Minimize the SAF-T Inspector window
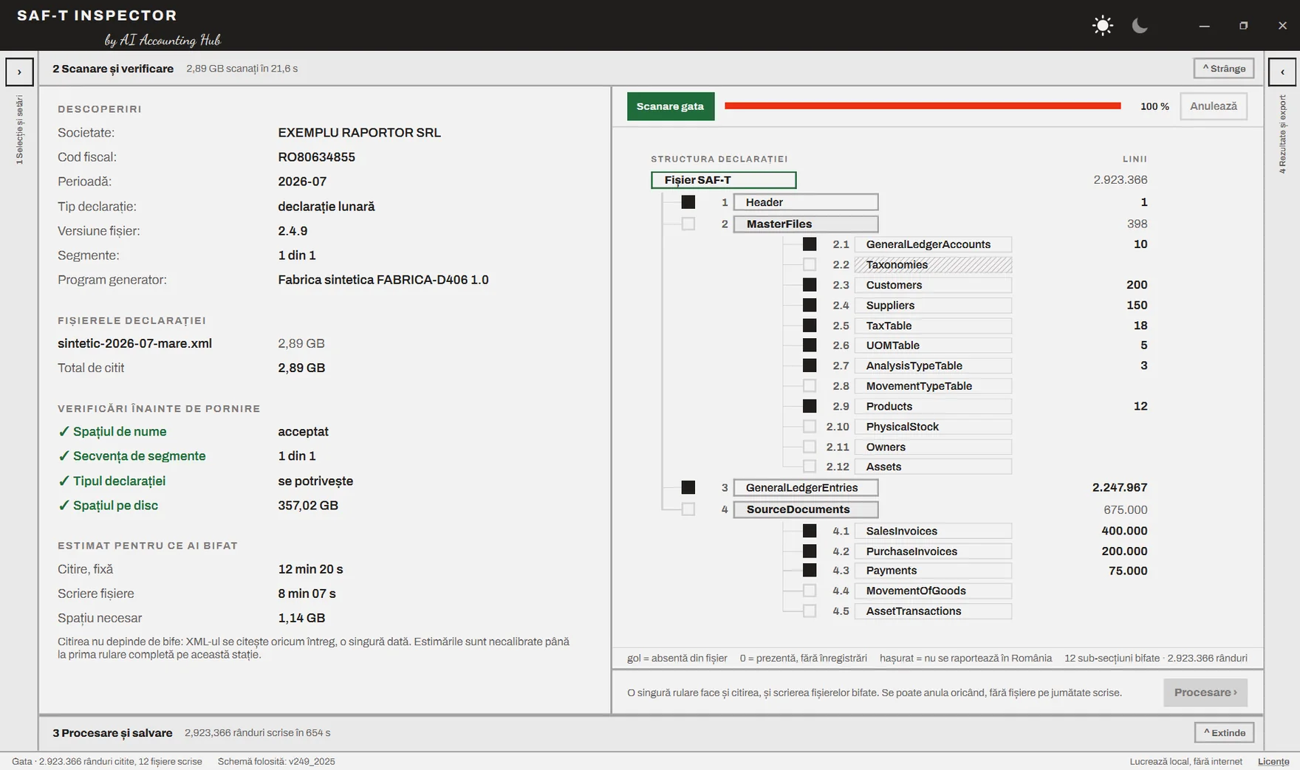This screenshot has height=770, width=1300. [1204, 26]
